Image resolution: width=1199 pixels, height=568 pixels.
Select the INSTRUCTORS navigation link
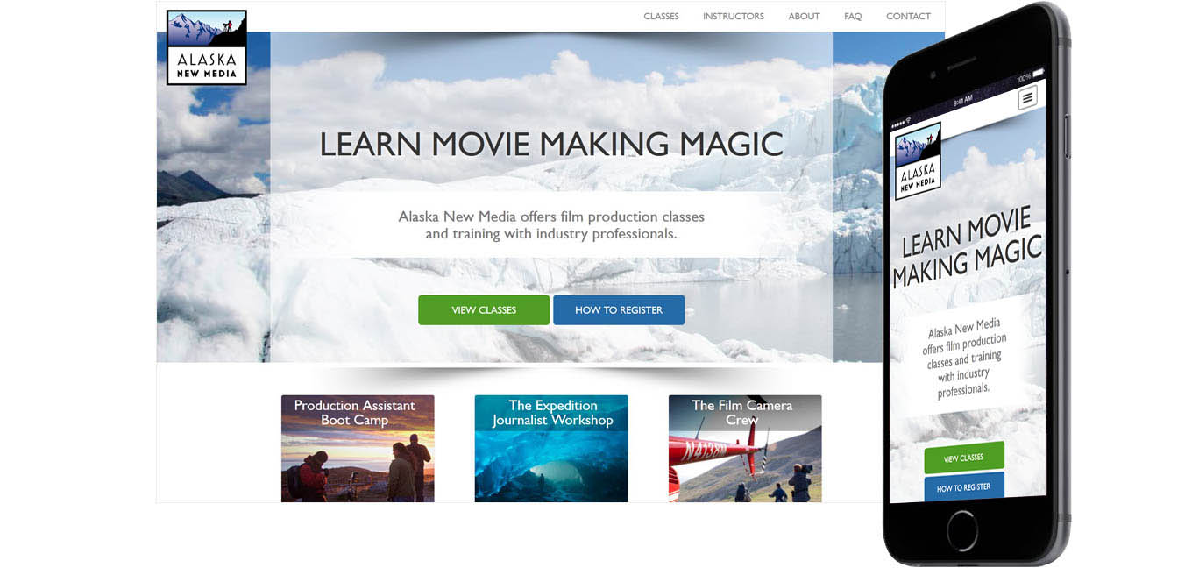coord(733,16)
